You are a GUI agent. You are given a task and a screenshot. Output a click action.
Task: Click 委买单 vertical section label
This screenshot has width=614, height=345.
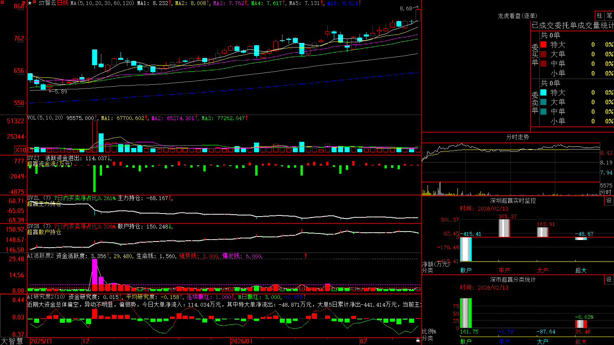pyautogui.click(x=535, y=55)
